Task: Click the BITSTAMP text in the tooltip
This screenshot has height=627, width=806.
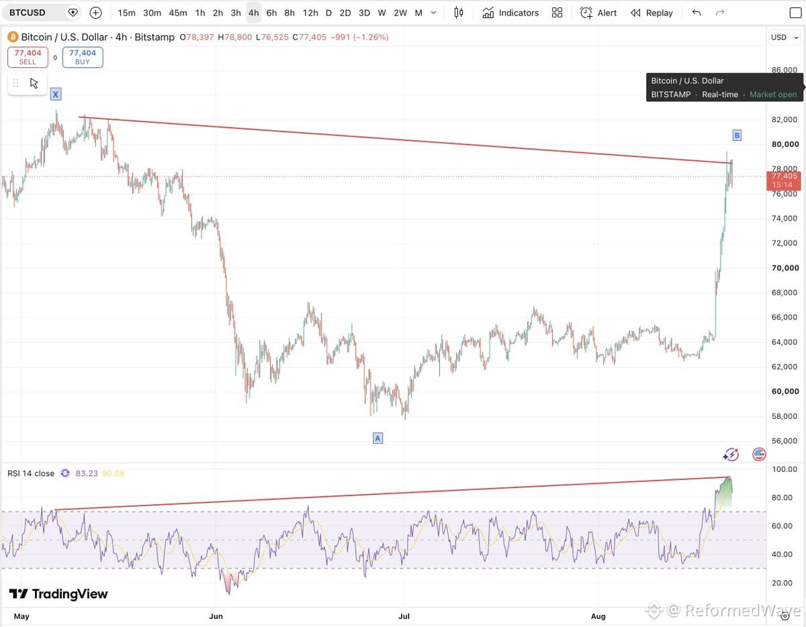Action: tap(671, 95)
